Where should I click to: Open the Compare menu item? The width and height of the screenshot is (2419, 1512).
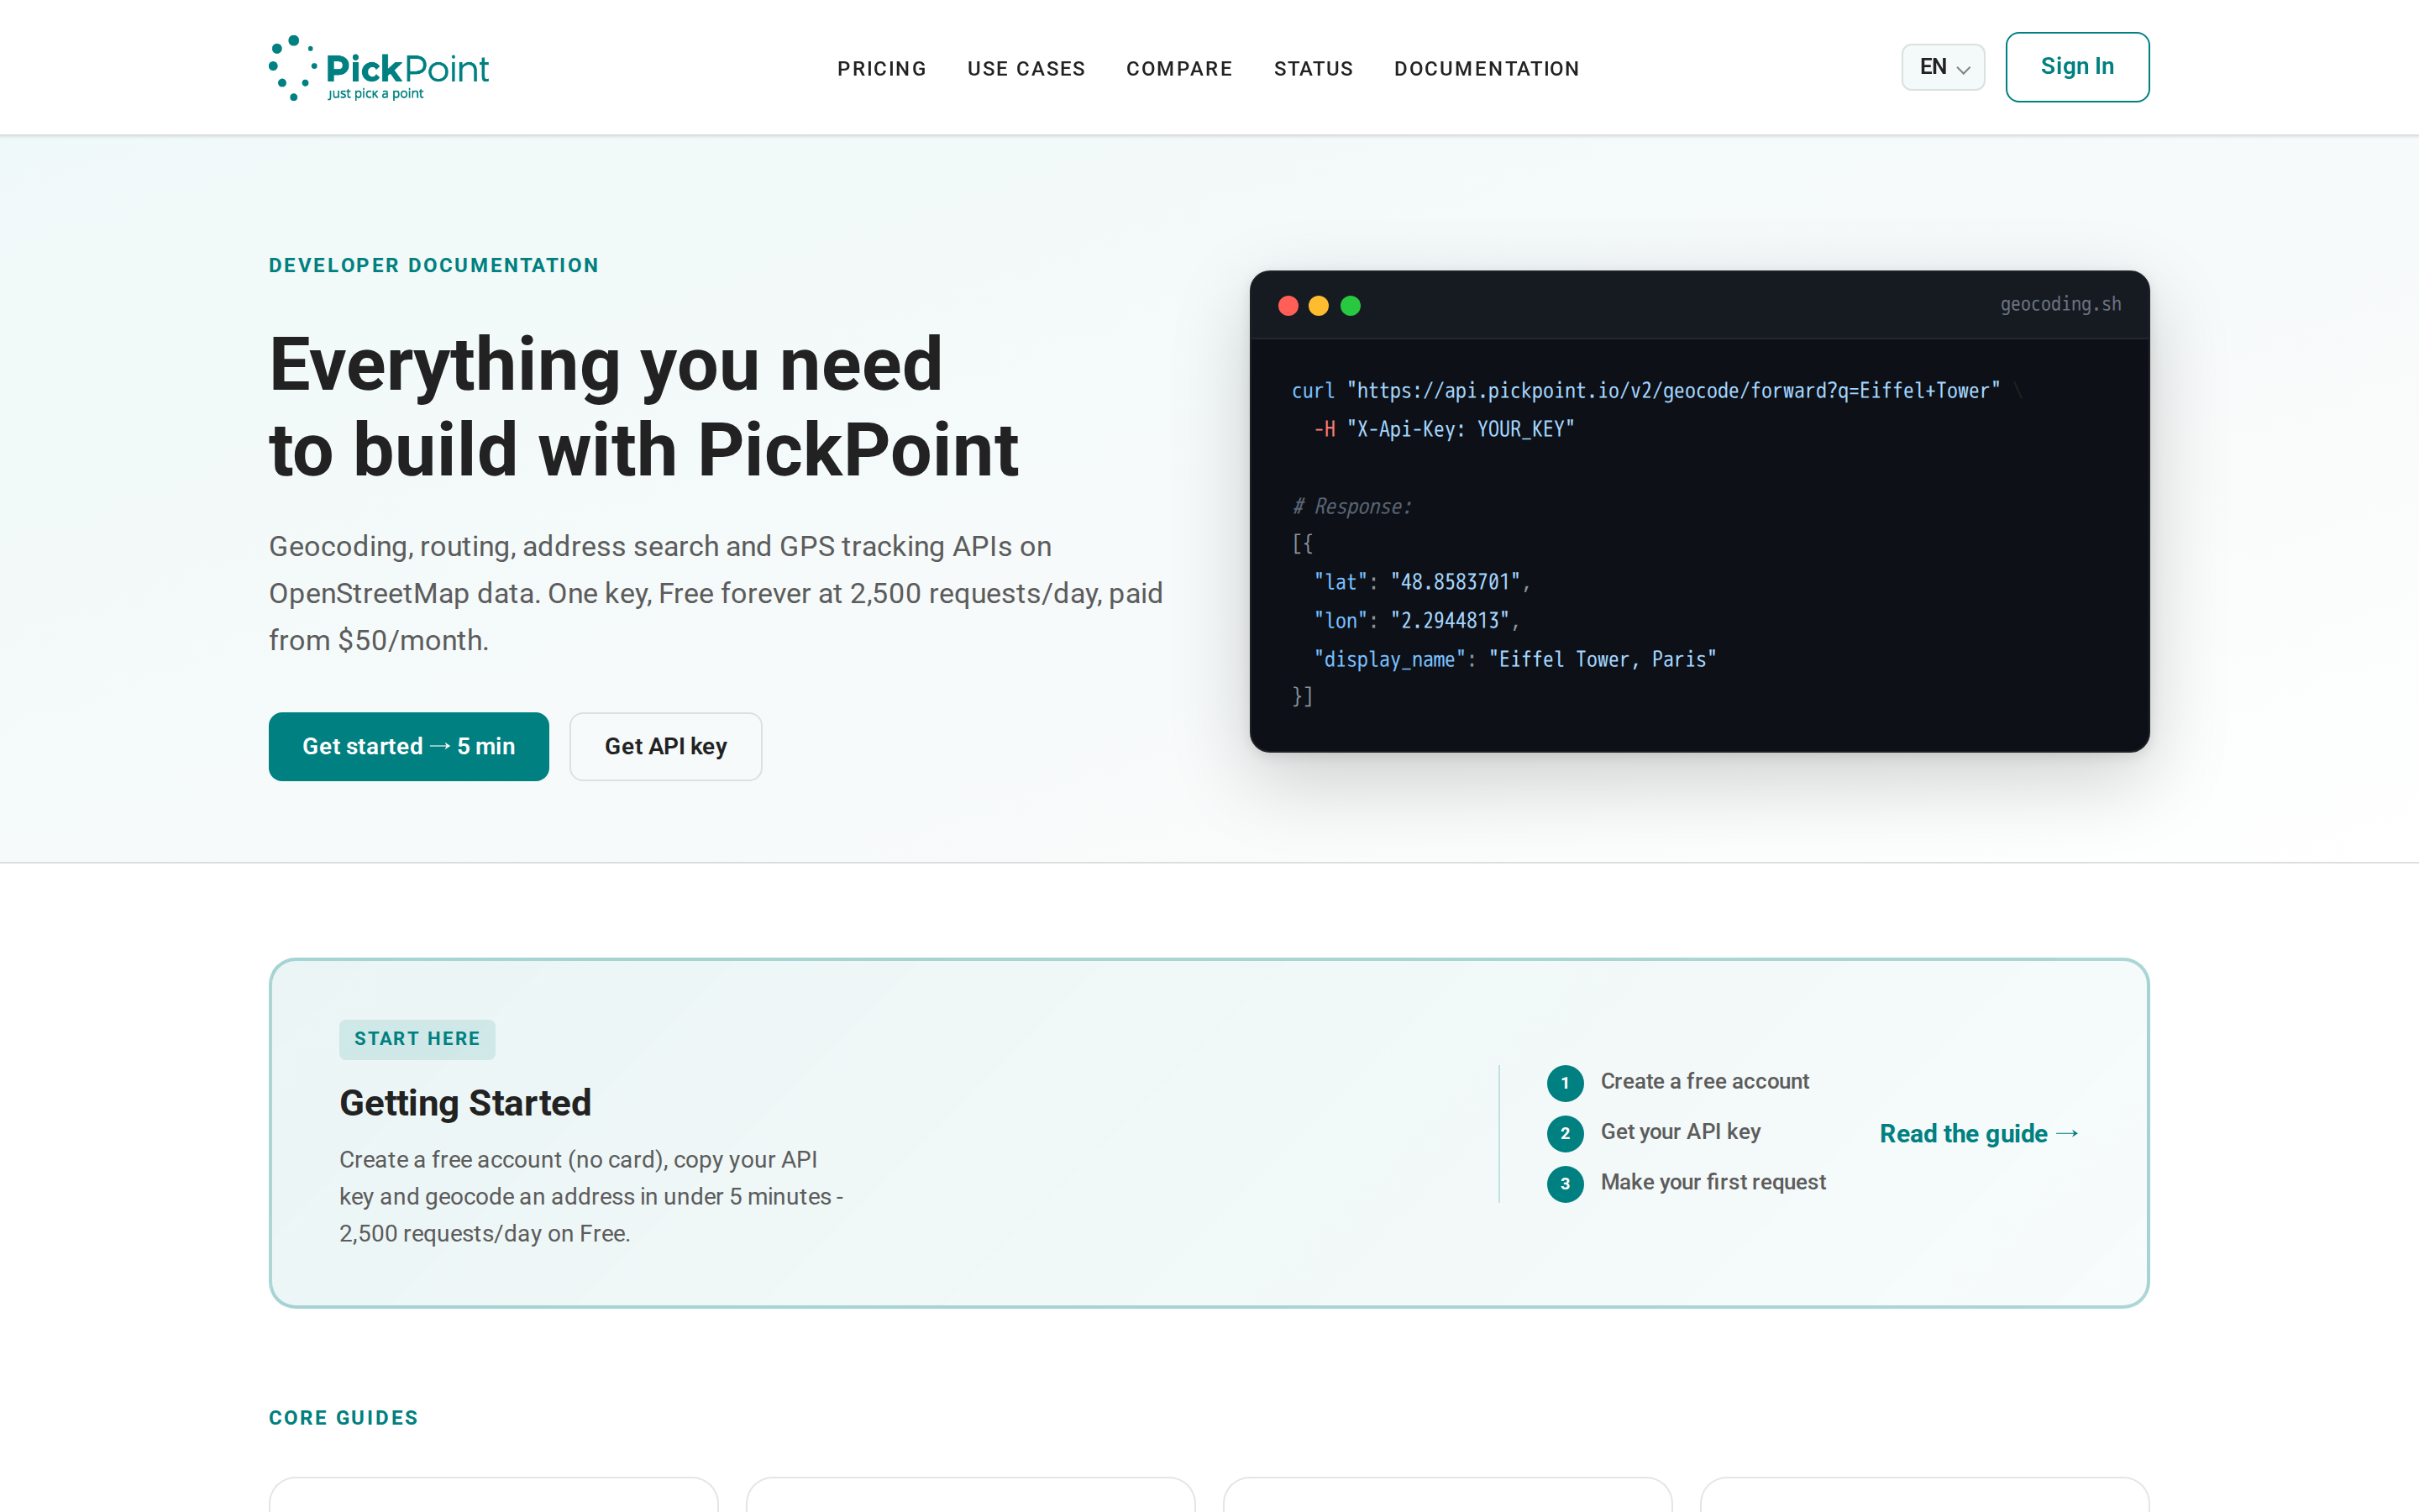(1179, 69)
